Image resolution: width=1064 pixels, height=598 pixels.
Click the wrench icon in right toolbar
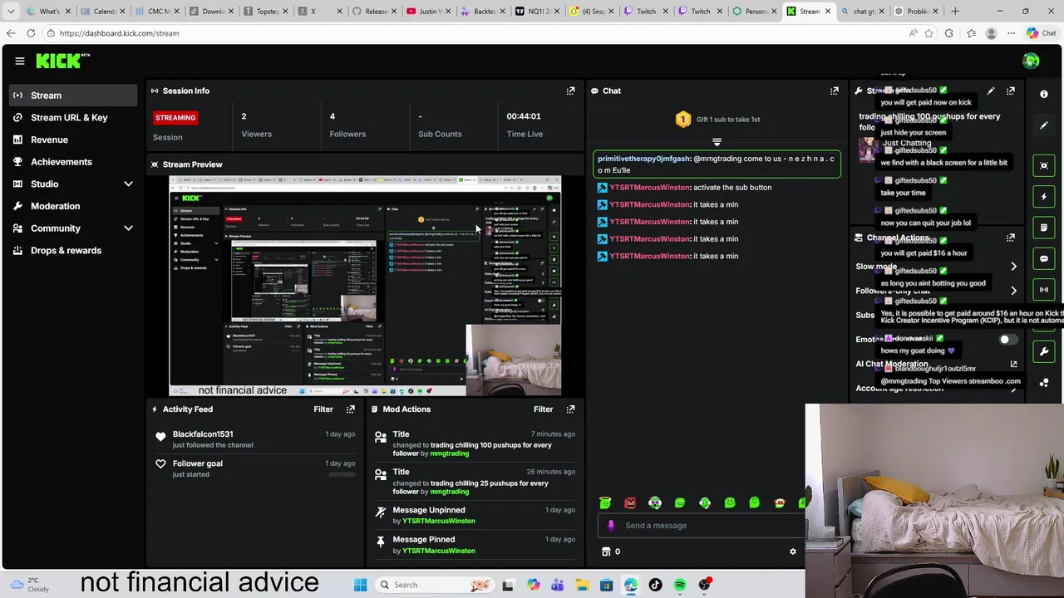(1044, 351)
